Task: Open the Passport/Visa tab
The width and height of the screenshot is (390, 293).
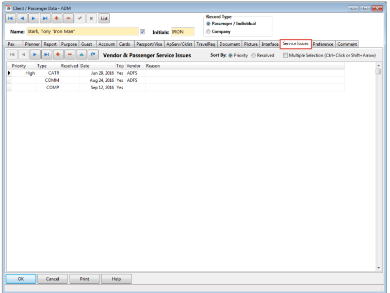Action: click(x=149, y=44)
